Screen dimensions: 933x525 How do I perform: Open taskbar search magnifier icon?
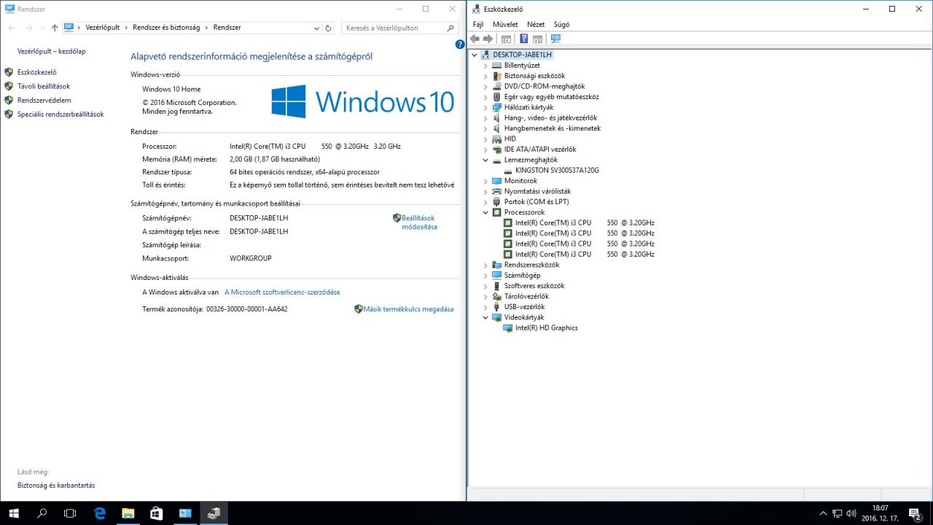click(42, 513)
